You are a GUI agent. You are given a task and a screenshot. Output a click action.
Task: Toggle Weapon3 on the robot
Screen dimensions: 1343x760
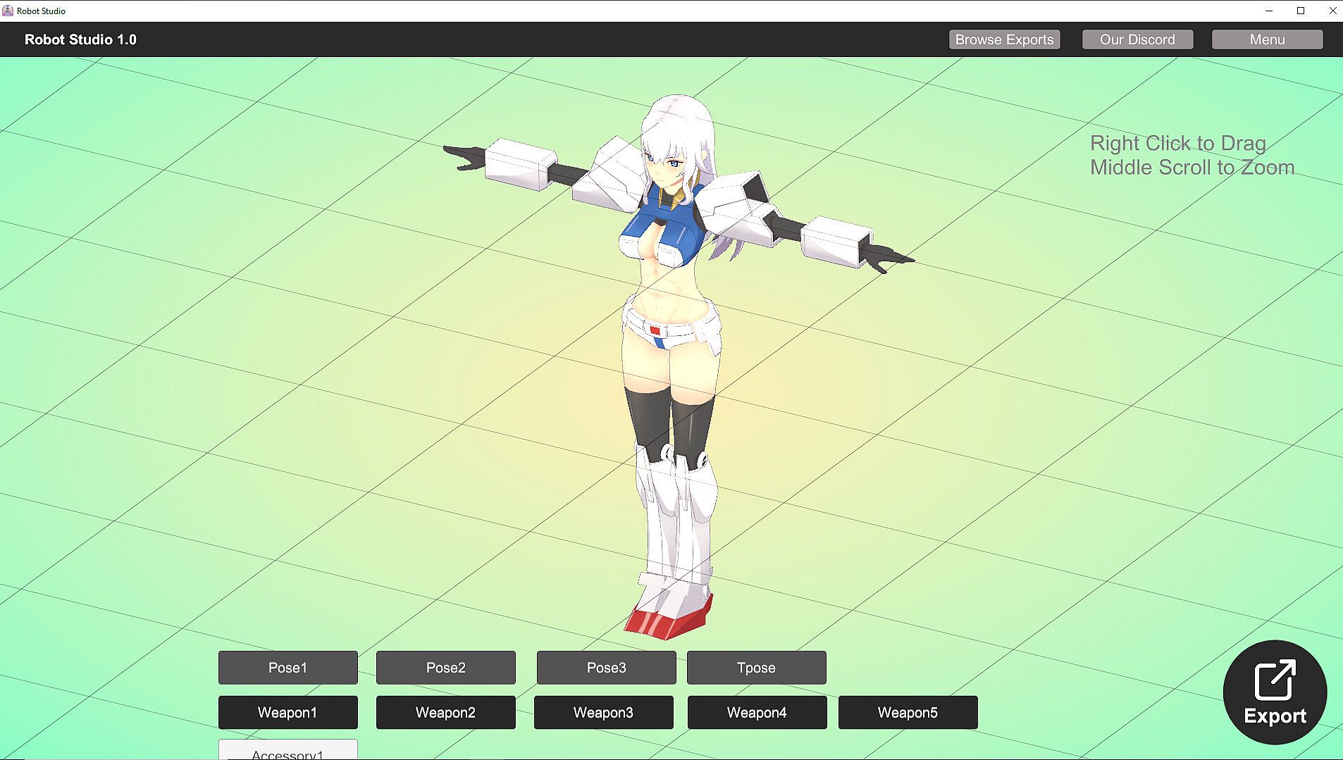pyautogui.click(x=604, y=713)
